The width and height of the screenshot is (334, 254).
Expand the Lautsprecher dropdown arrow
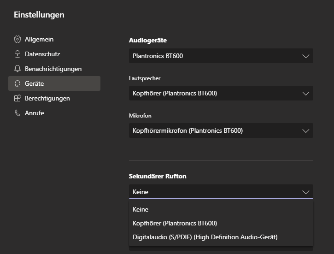305,93
